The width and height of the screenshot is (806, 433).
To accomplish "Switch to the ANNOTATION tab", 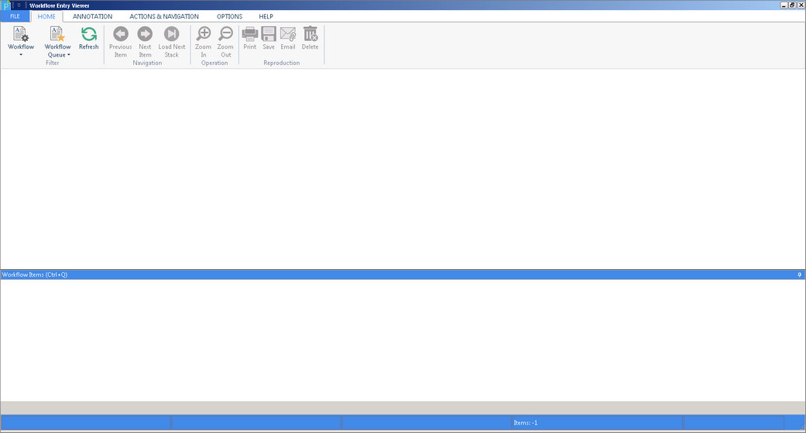I will tap(93, 16).
